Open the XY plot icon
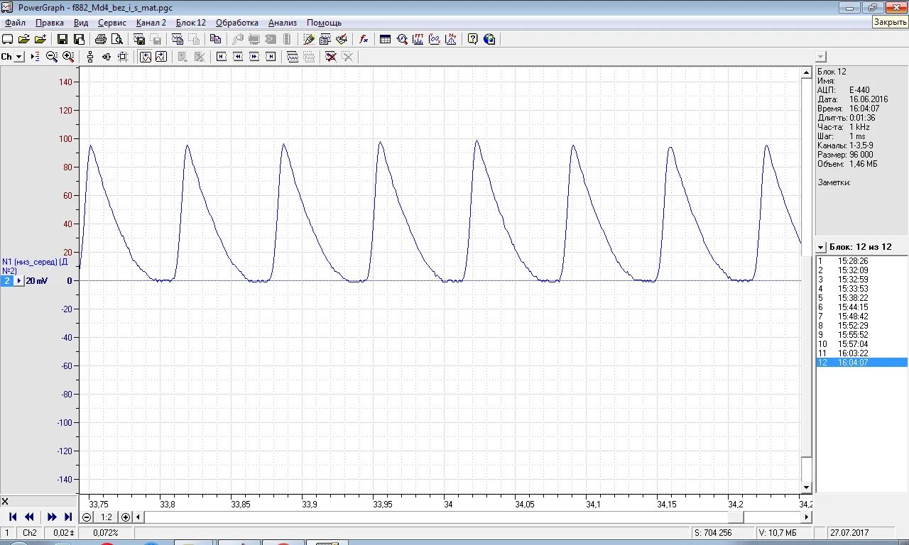The width and height of the screenshot is (909, 545). [x=435, y=39]
